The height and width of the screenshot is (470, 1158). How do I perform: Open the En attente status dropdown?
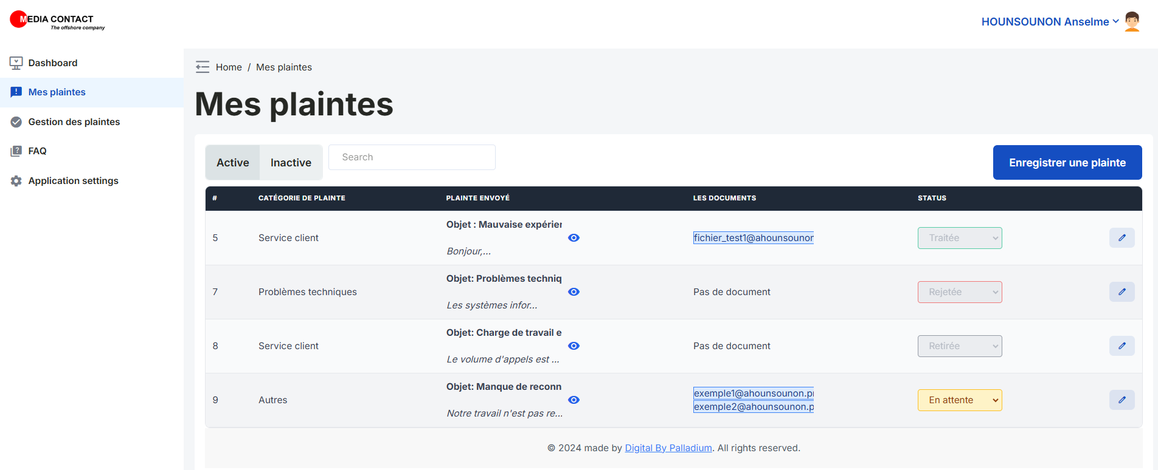(959, 400)
